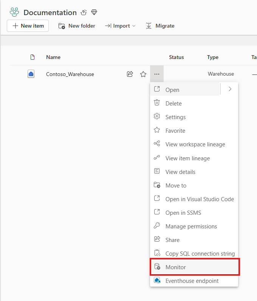Open the Import dropdown
This screenshot has width=257, height=301.
coord(120,26)
